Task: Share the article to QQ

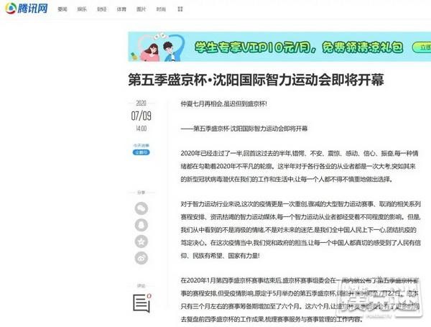Action: [141, 224]
